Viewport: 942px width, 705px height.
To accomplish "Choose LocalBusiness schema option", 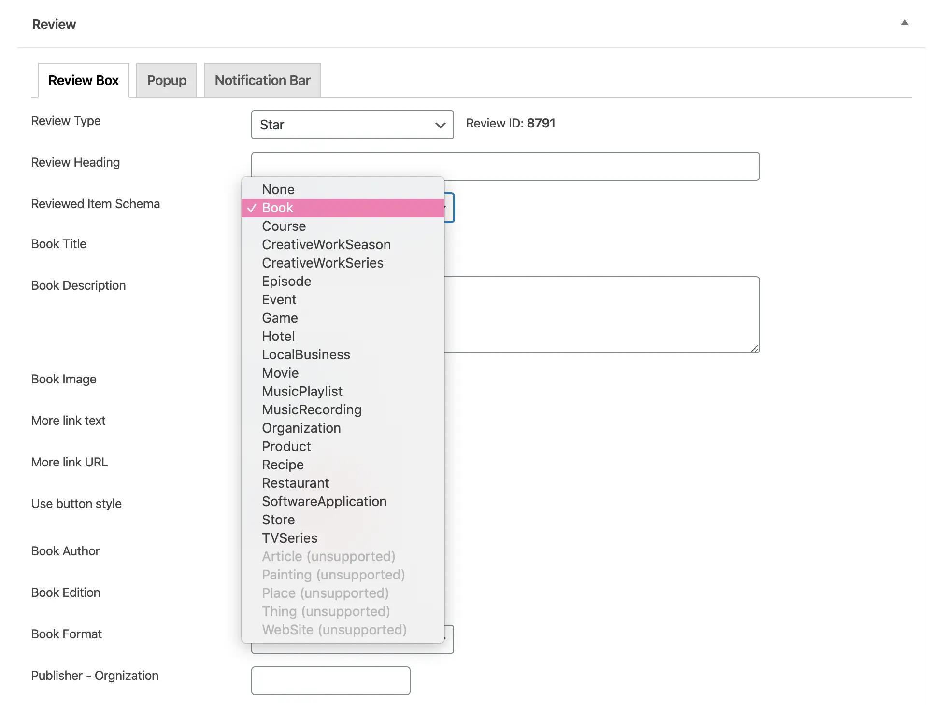I will (x=343, y=354).
